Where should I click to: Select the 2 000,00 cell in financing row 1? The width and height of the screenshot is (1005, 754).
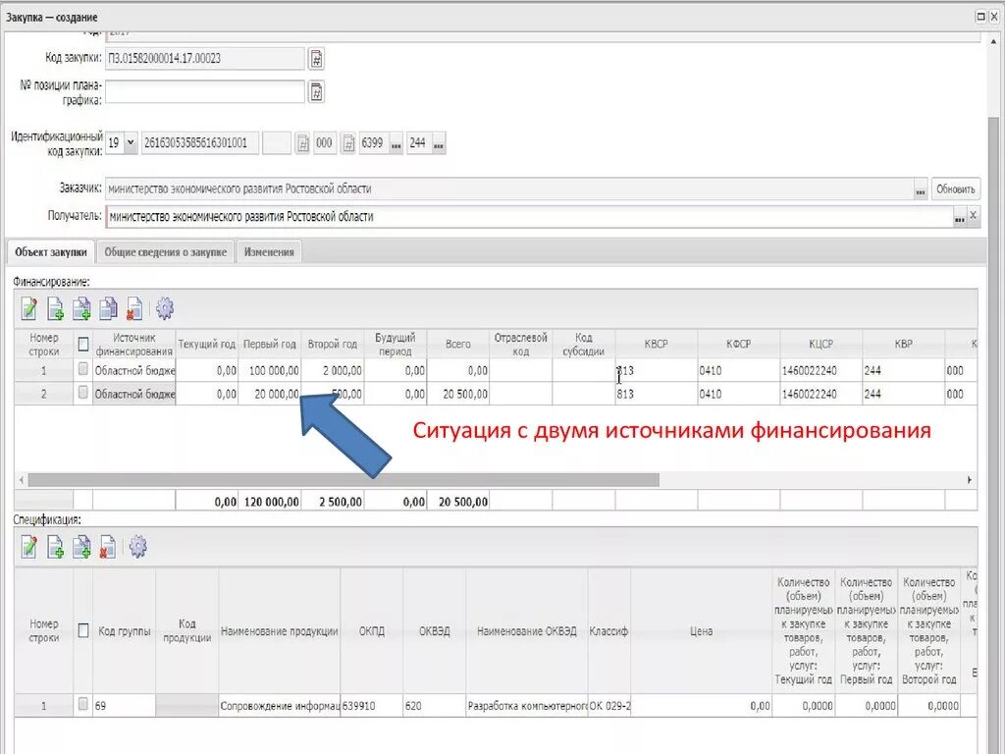(x=333, y=370)
